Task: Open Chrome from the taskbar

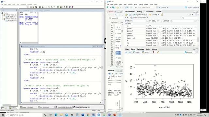Action: click(x=88, y=115)
